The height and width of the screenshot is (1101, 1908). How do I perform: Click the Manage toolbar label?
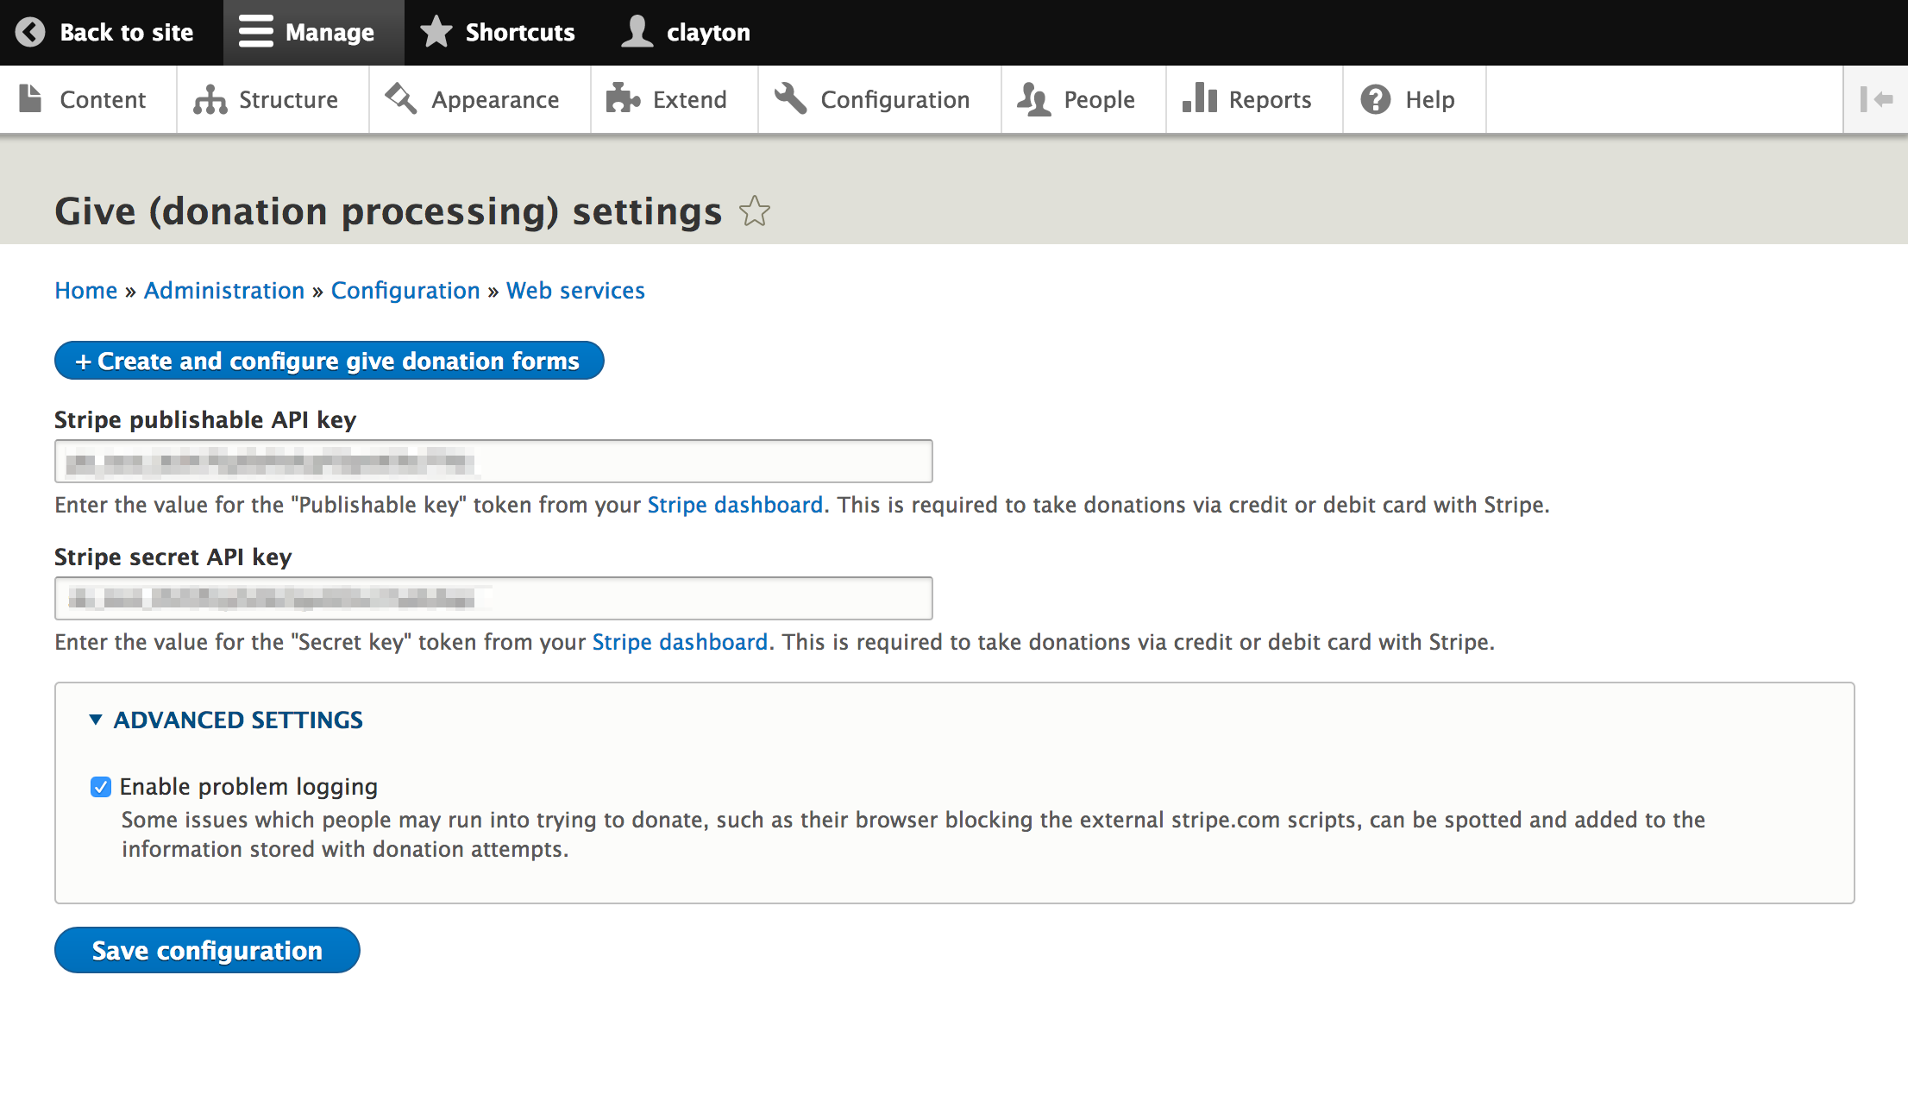click(x=330, y=33)
